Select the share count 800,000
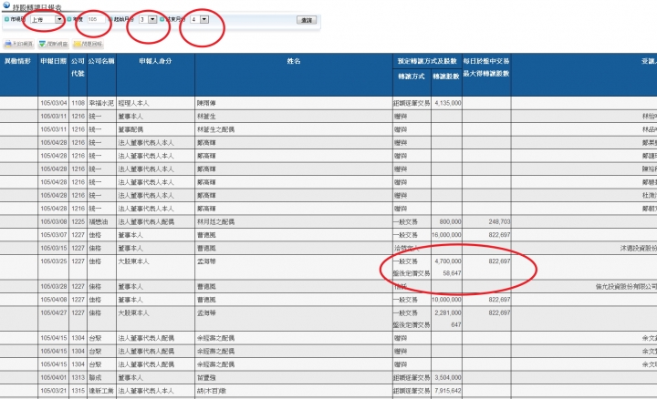This screenshot has width=657, height=399. point(451,221)
